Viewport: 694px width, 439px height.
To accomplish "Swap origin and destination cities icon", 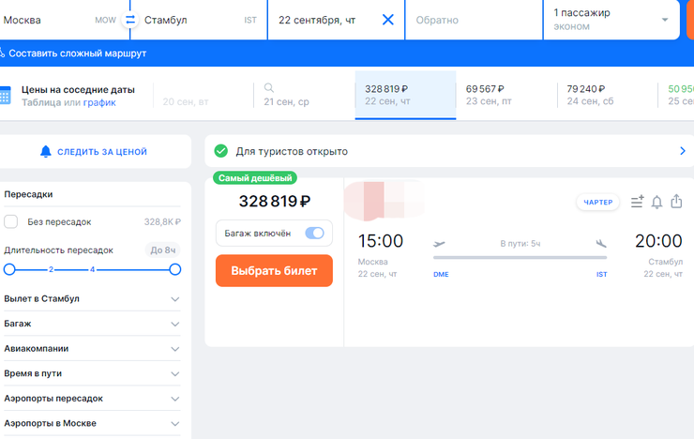I will click(130, 20).
